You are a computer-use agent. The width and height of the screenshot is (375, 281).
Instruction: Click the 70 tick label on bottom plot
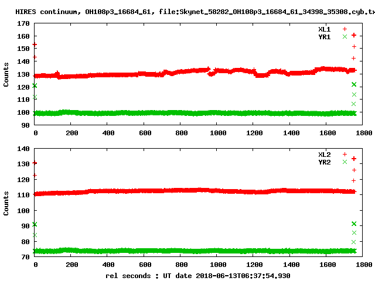25,257
